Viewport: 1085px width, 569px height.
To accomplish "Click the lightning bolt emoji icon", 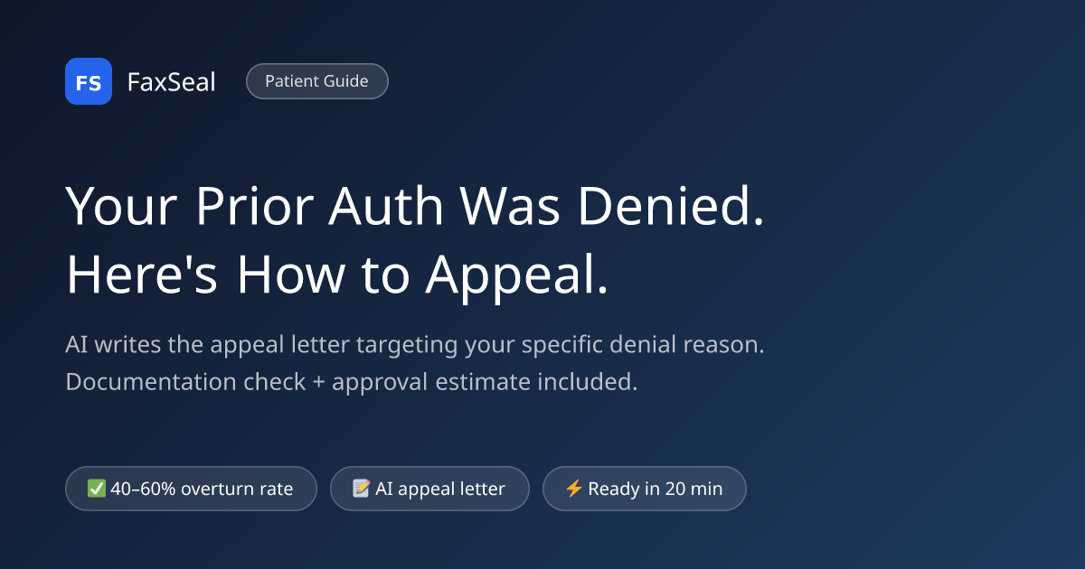I will pos(573,489).
